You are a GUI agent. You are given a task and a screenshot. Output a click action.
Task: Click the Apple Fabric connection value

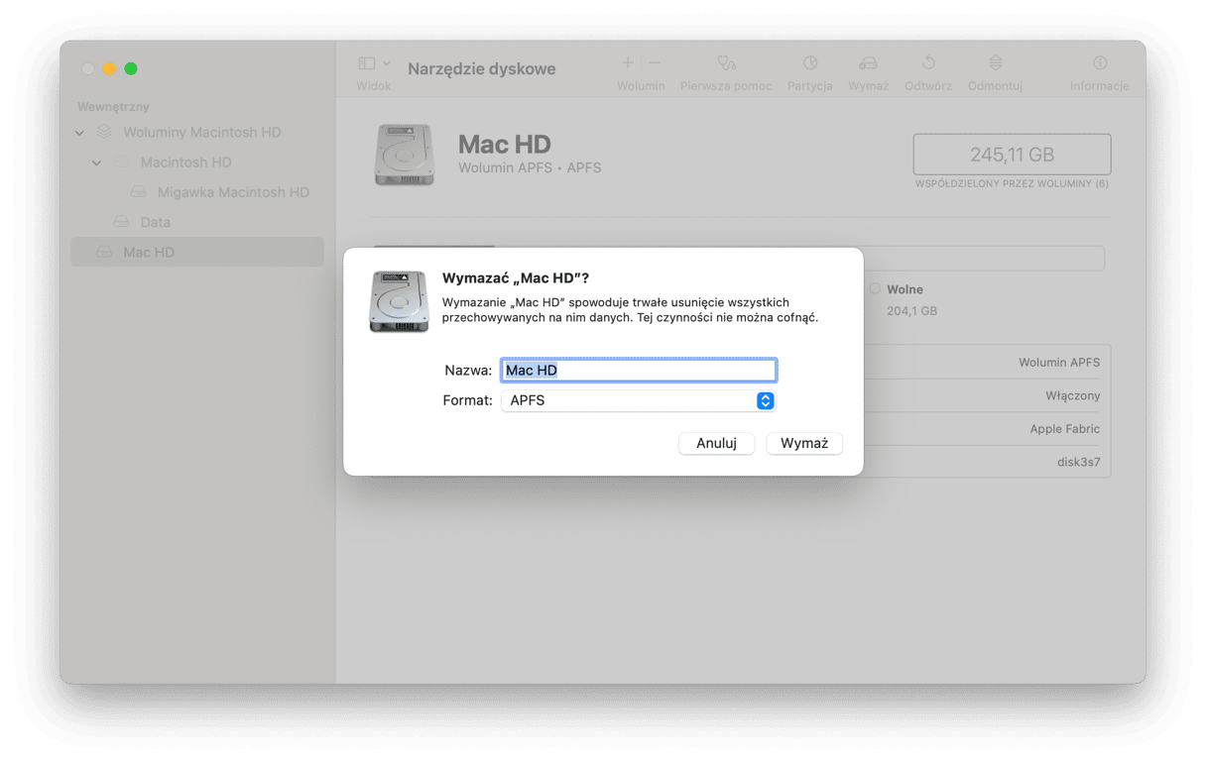1064,429
